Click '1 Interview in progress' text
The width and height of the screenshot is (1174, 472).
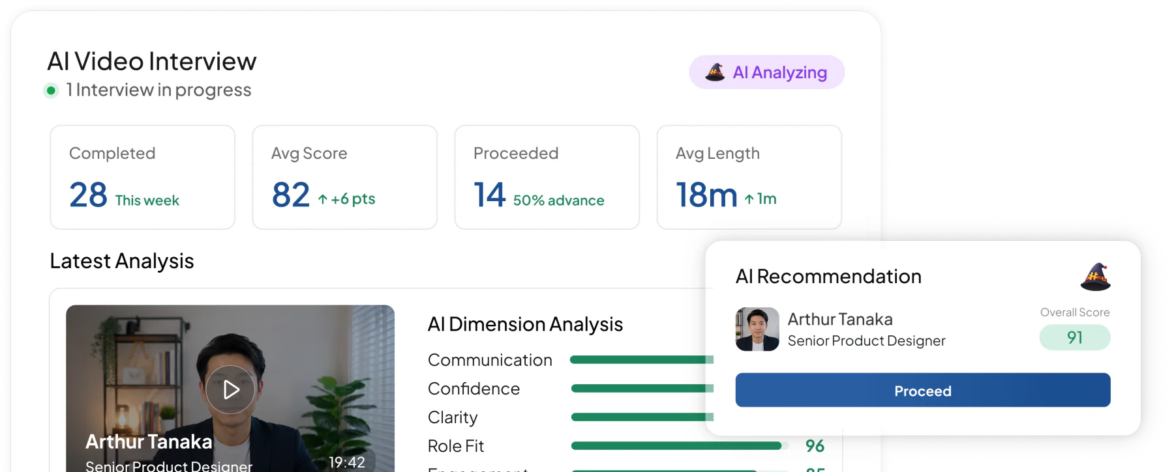coord(158,90)
